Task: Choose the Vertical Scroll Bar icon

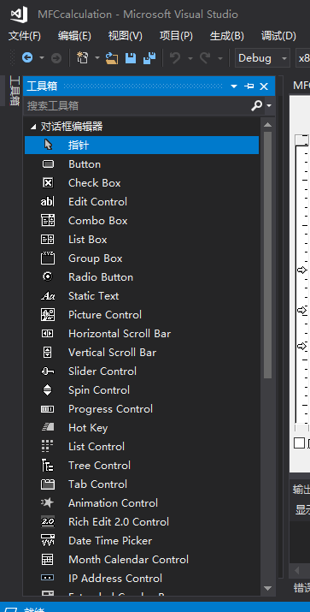Action: coord(48,352)
